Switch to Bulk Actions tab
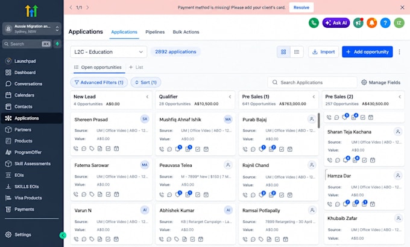 tap(186, 32)
